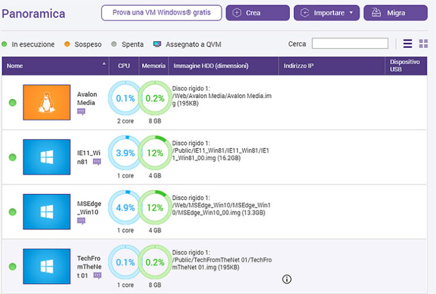
Task: Sort by Nome column arrow
Action: 104,64
